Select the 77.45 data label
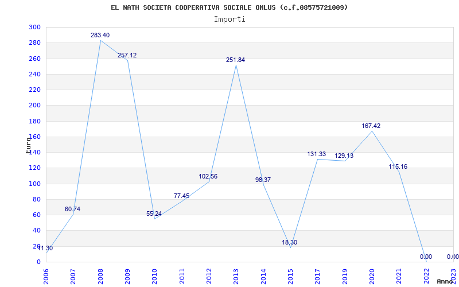This screenshot has height=287, width=459. click(x=181, y=196)
